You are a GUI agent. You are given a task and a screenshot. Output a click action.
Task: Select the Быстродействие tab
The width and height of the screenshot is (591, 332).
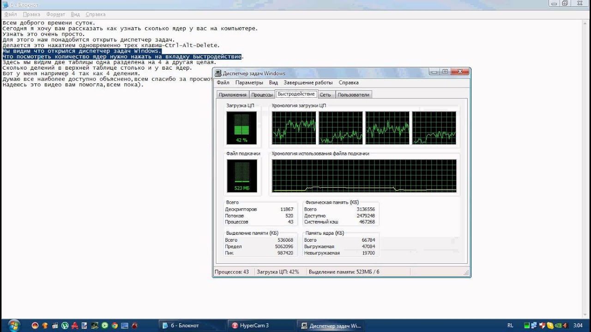[296, 94]
